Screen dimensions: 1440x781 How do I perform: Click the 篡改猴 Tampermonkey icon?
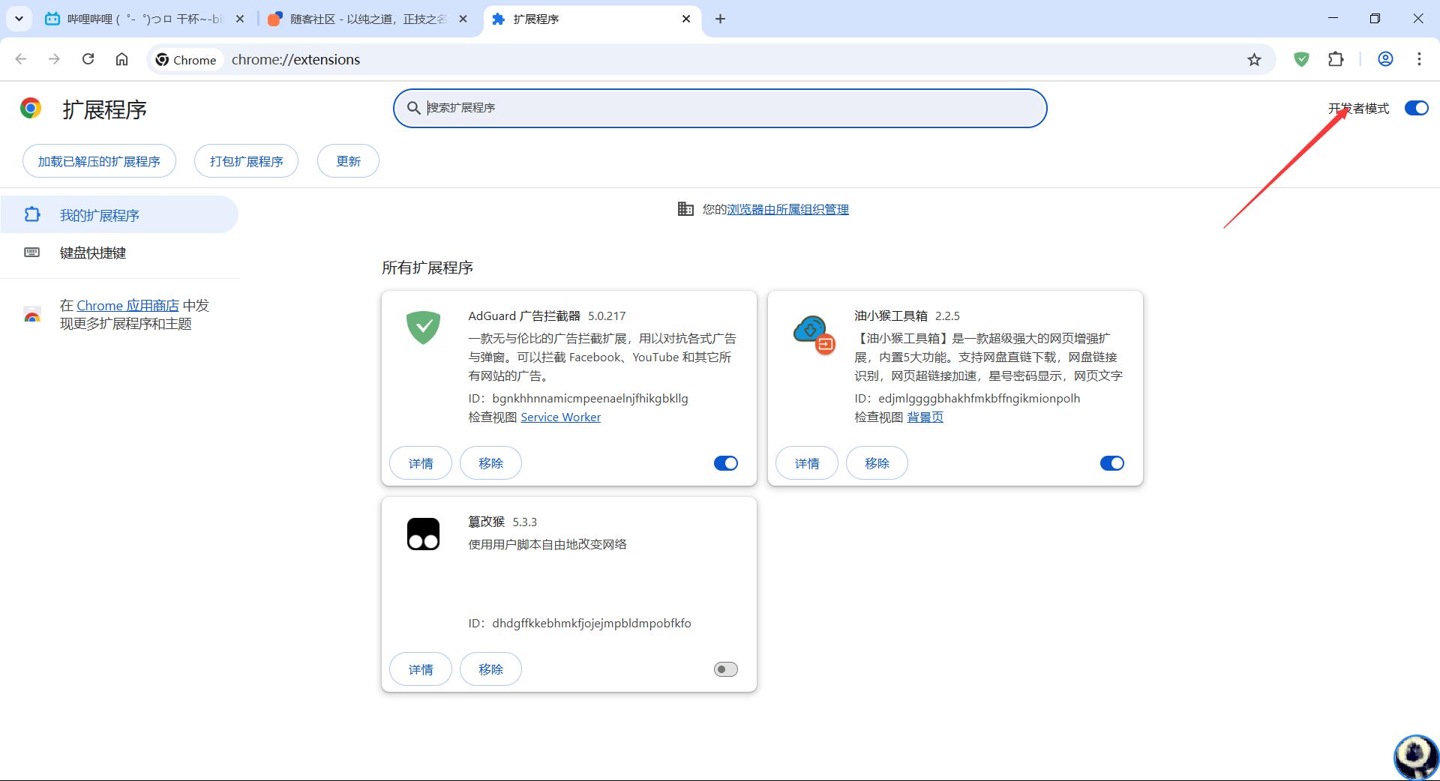pyautogui.click(x=423, y=534)
